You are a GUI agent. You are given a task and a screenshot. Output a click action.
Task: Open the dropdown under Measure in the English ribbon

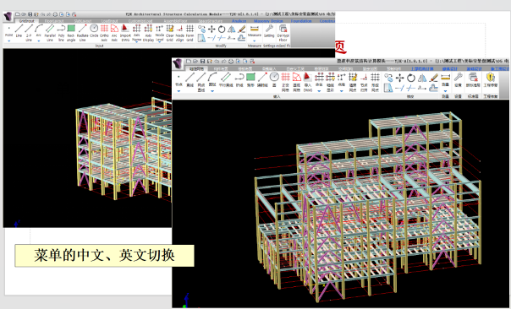point(254,41)
